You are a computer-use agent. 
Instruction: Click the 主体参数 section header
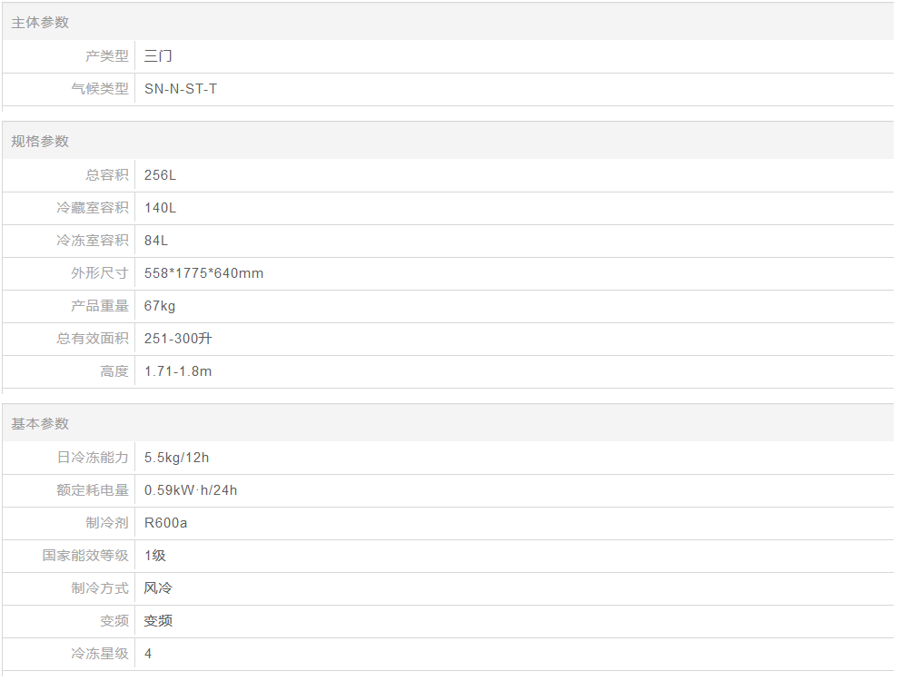tap(40, 23)
